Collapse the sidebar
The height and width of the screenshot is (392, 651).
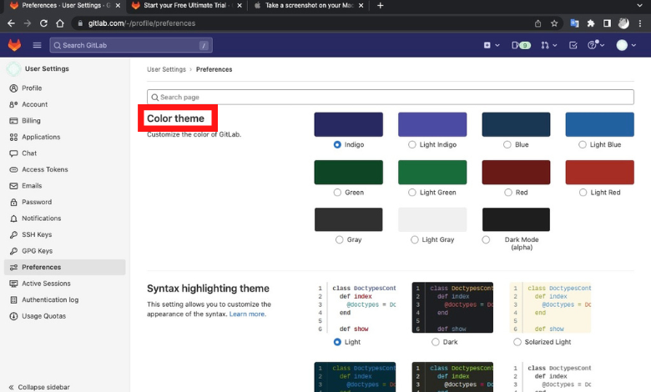39,387
